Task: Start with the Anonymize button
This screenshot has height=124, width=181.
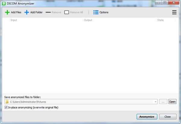Action: click(x=147, y=117)
